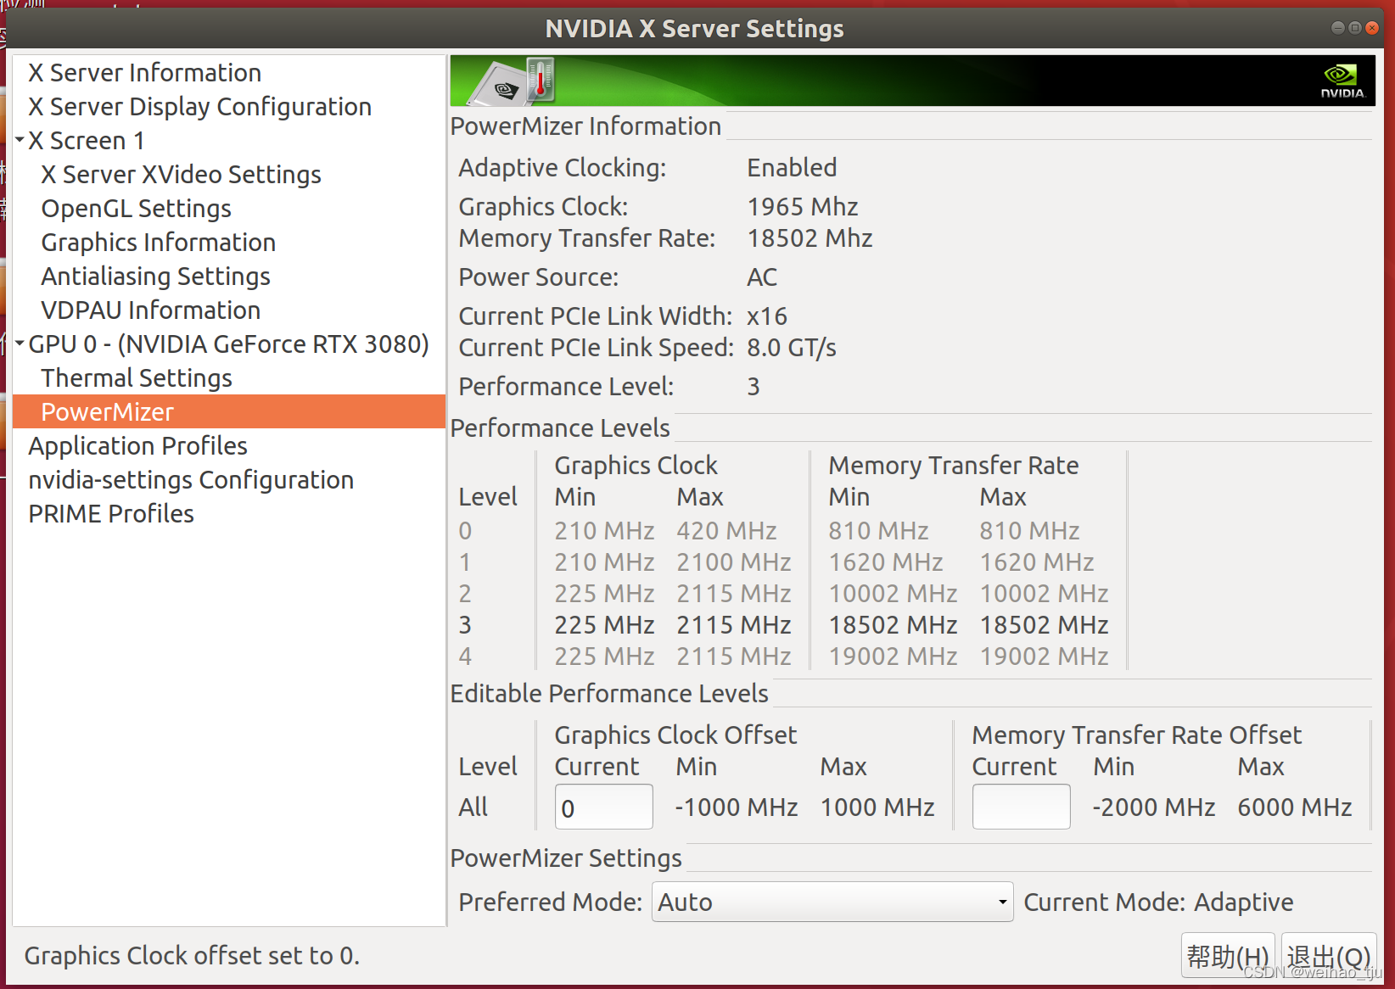Click the Memory Transfer Rate Offset current field
Screen dimensions: 1395x989
(x=1021, y=807)
